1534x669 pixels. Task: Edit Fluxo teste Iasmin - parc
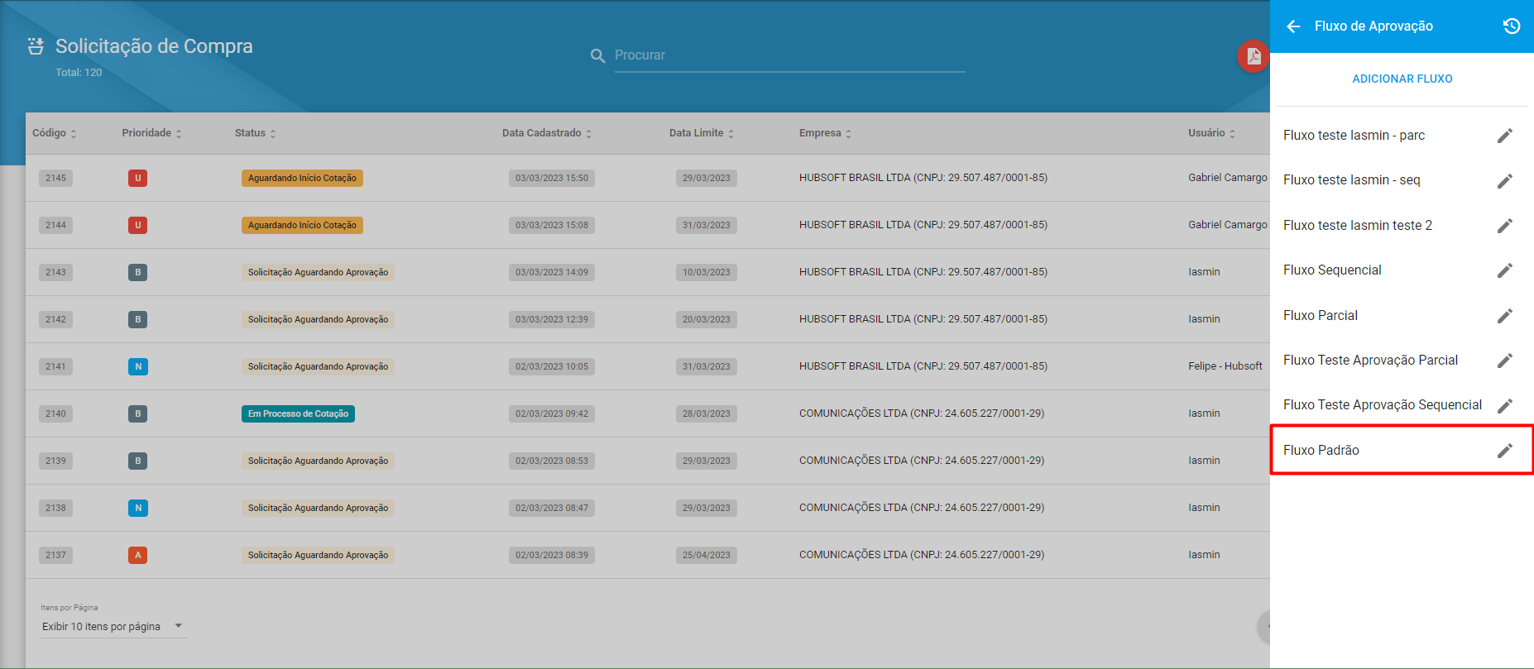pos(1504,136)
